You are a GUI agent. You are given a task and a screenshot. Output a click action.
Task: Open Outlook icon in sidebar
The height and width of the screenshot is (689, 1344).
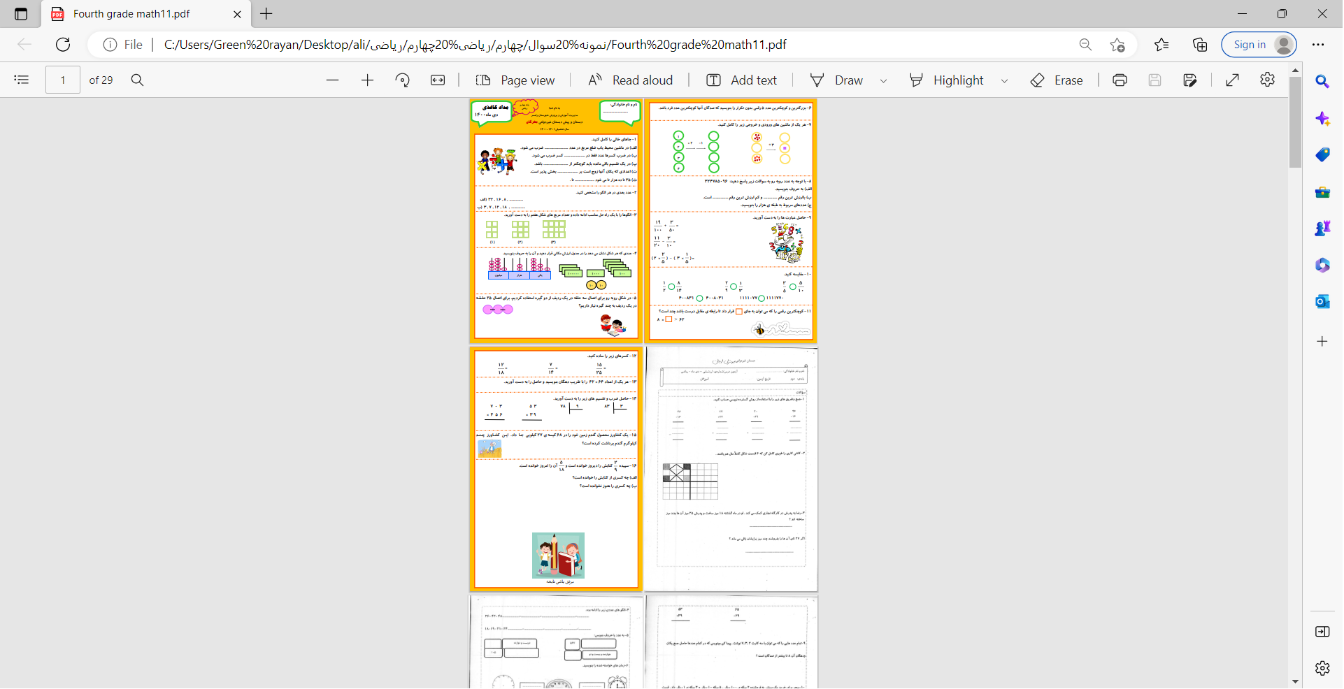1322,302
